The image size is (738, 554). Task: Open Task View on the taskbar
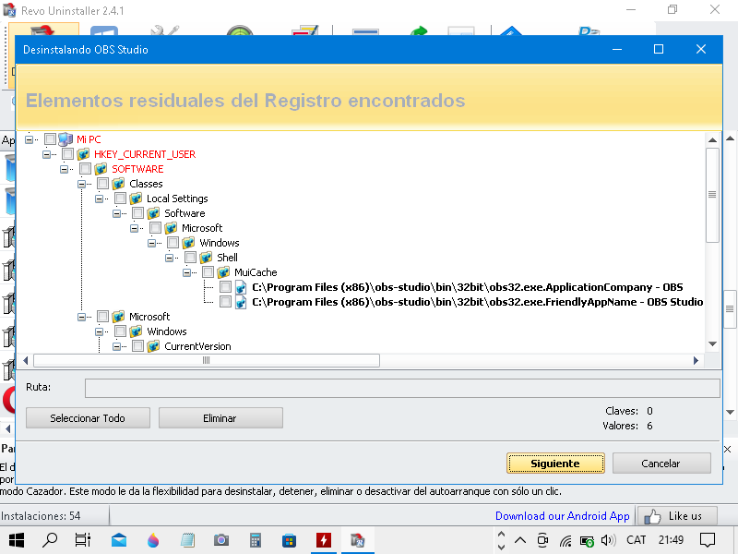83,540
